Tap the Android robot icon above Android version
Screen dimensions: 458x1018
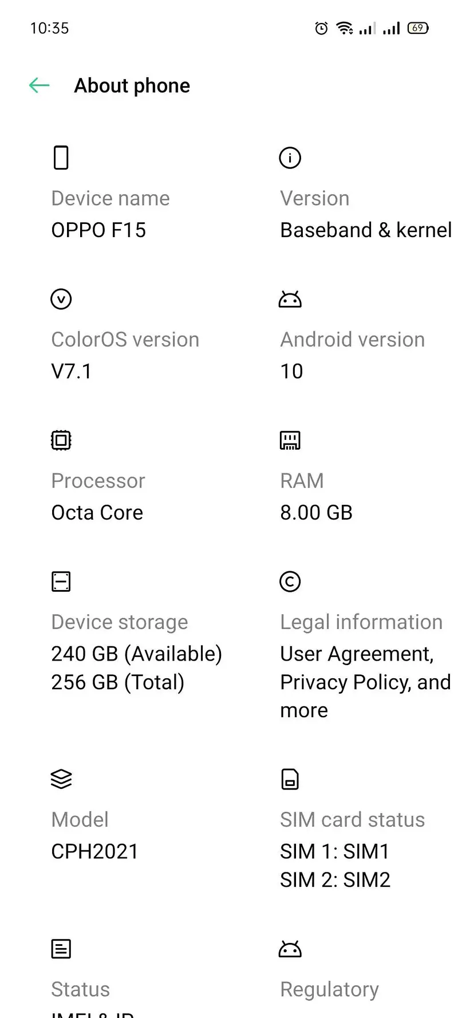[x=290, y=299]
